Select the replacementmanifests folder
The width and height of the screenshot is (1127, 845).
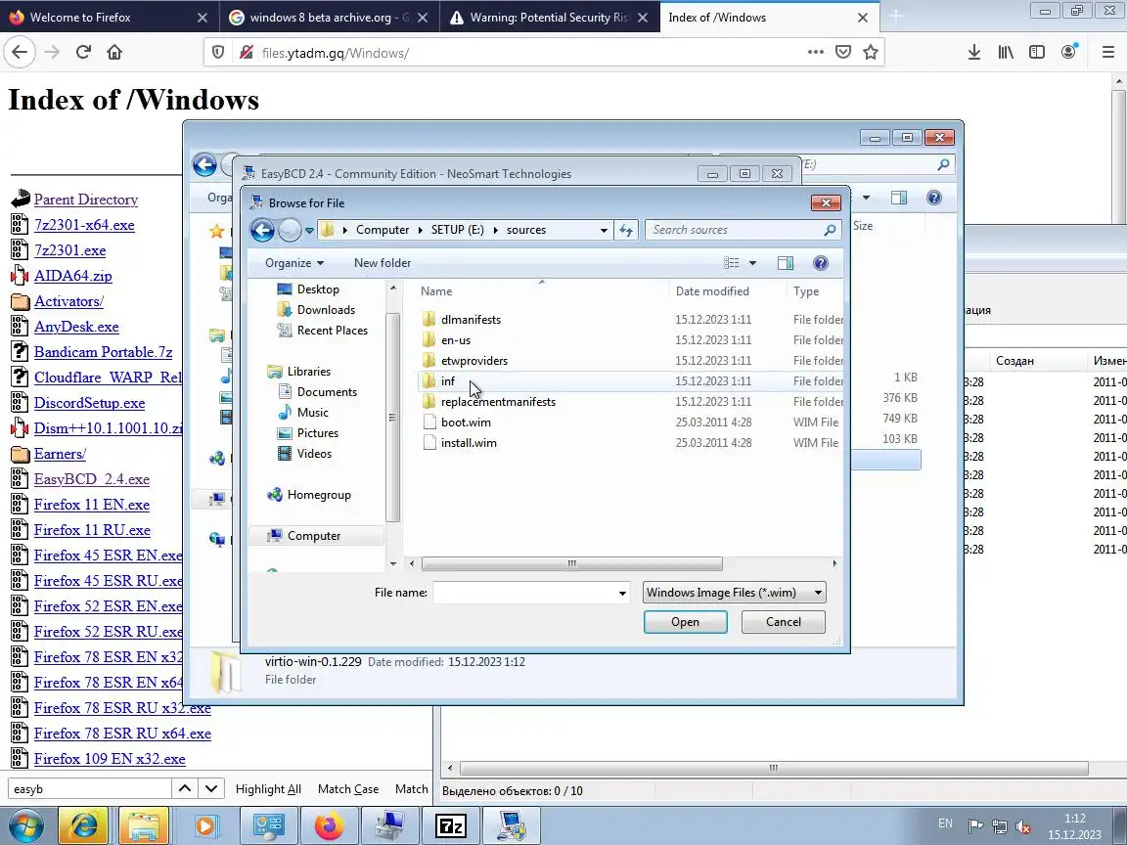pos(498,402)
